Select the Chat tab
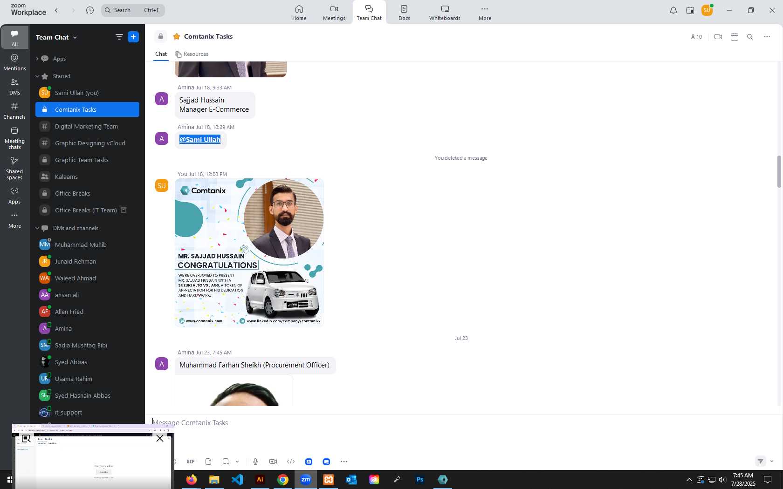783x489 pixels. (161, 54)
